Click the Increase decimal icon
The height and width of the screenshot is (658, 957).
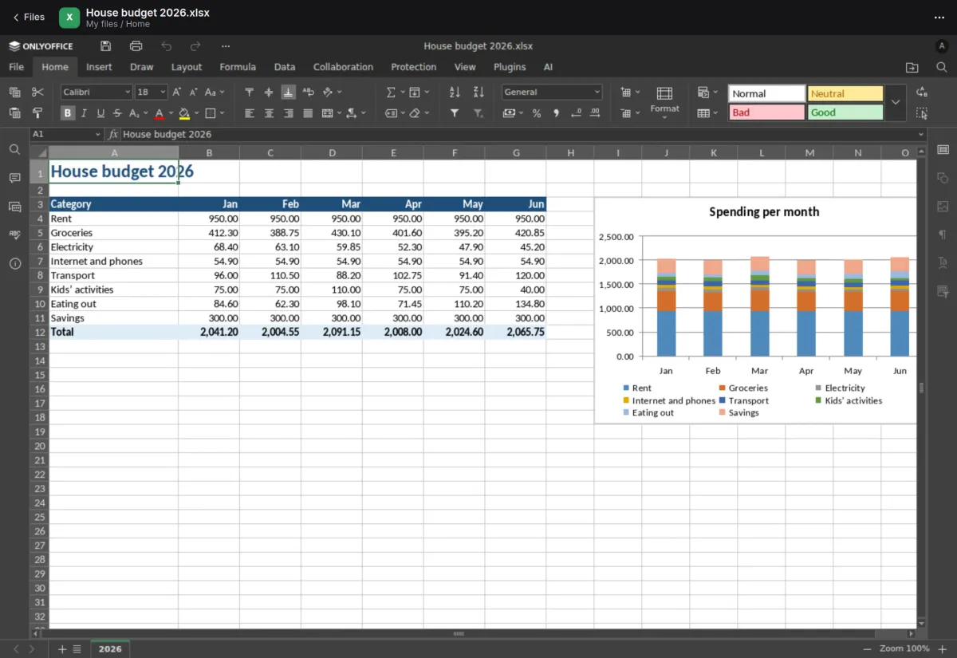click(595, 113)
